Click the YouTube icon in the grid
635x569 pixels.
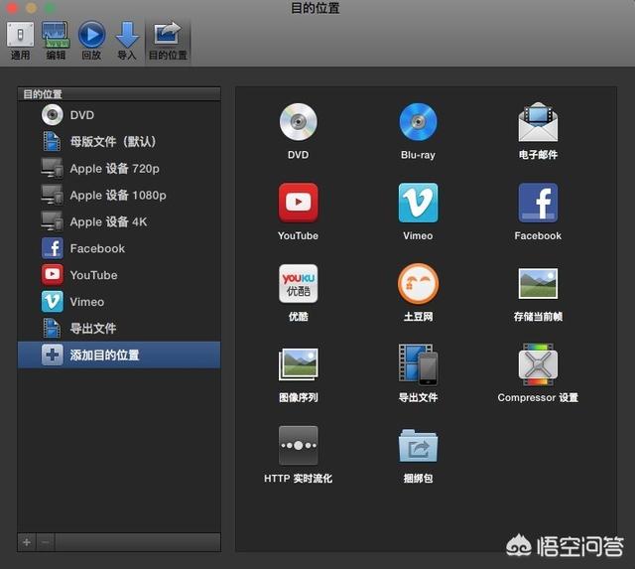(x=298, y=203)
